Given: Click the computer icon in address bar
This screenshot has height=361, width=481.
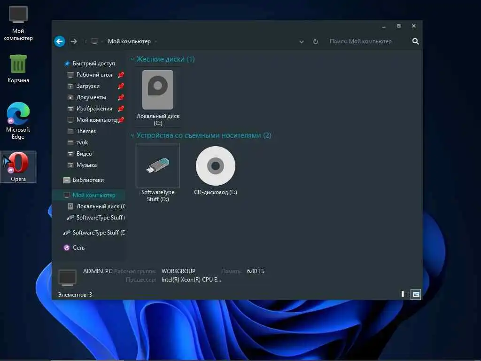Looking at the screenshot, I should tap(94, 41).
